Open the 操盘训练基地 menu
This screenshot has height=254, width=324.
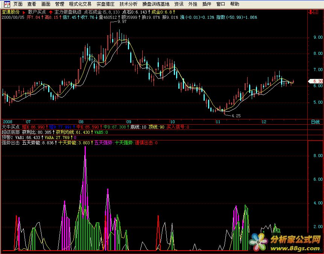point(156,4)
